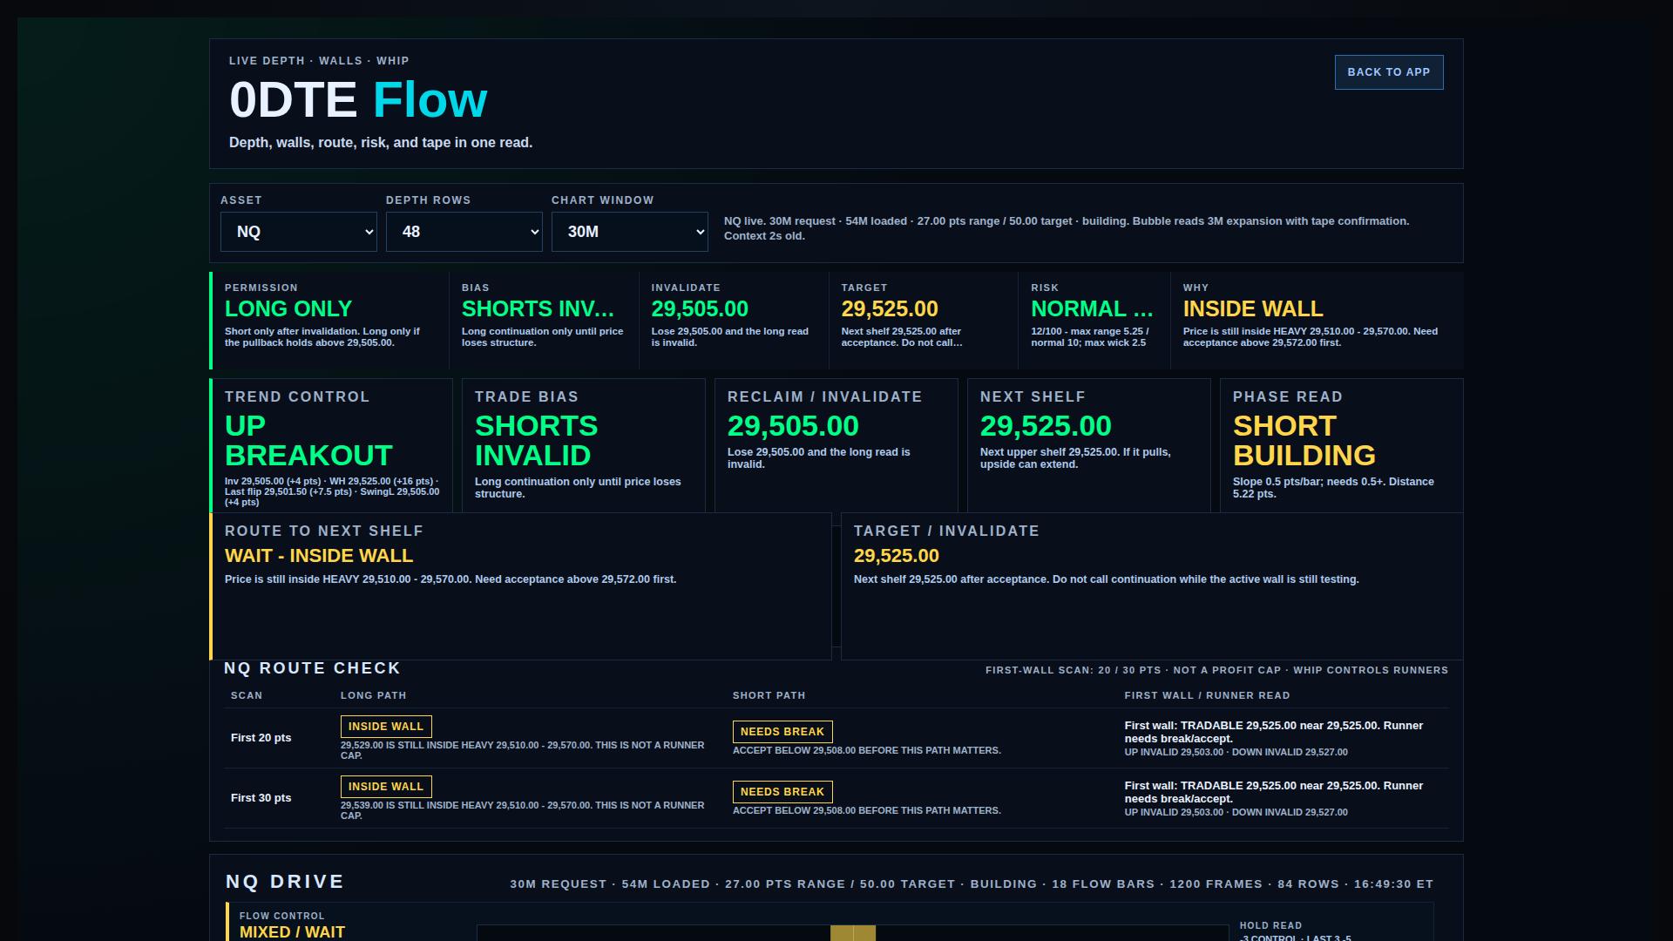Click the LONG ONLY permission value

click(288, 309)
